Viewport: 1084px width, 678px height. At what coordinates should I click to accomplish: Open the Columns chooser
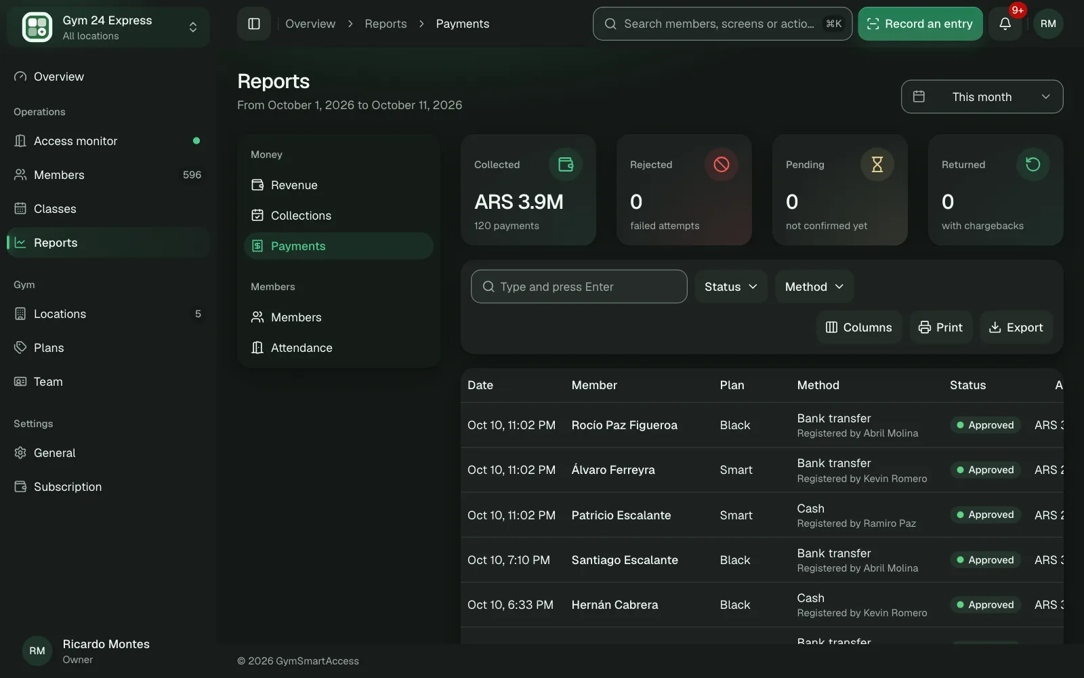858,327
